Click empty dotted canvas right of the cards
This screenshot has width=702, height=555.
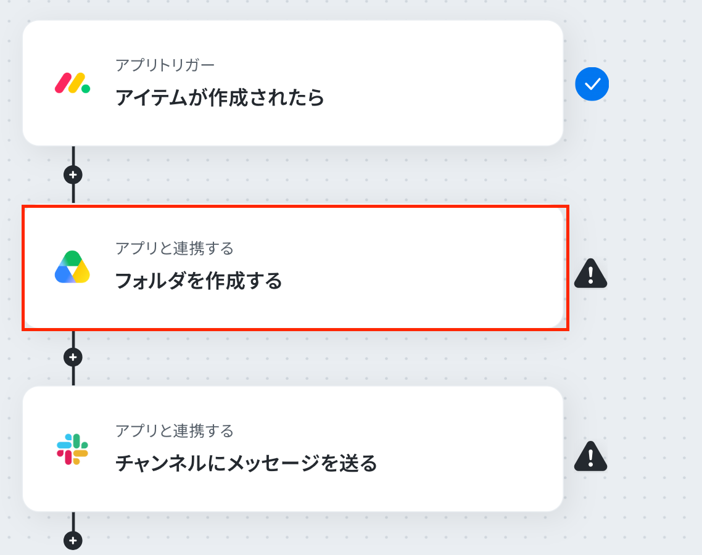(654, 188)
